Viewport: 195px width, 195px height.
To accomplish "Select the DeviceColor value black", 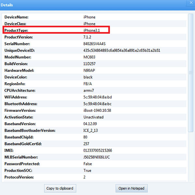I will 88,77.
